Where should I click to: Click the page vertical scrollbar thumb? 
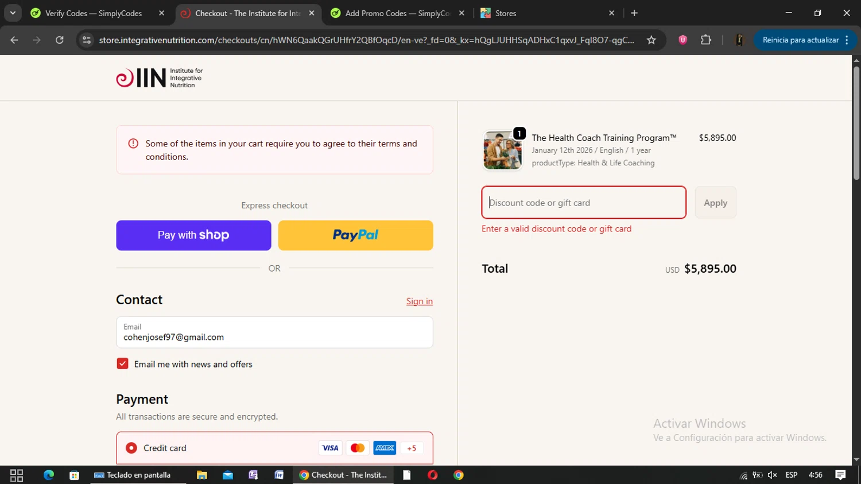(x=856, y=123)
